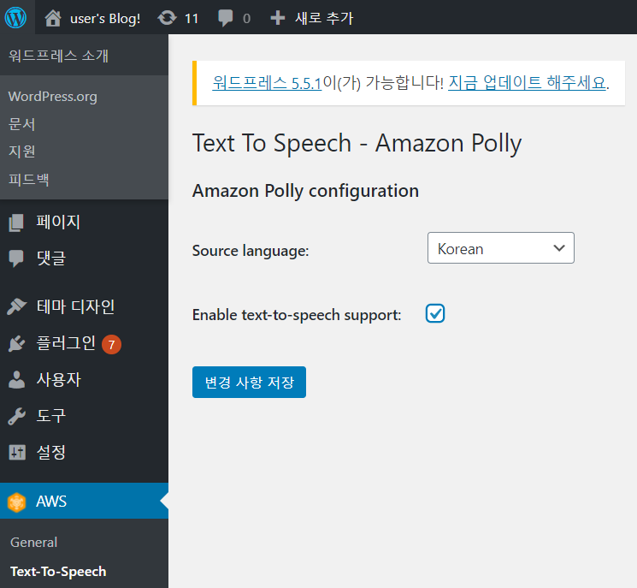This screenshot has width=637, height=588.
Task: Open the Source language dropdown
Action: coord(500,248)
